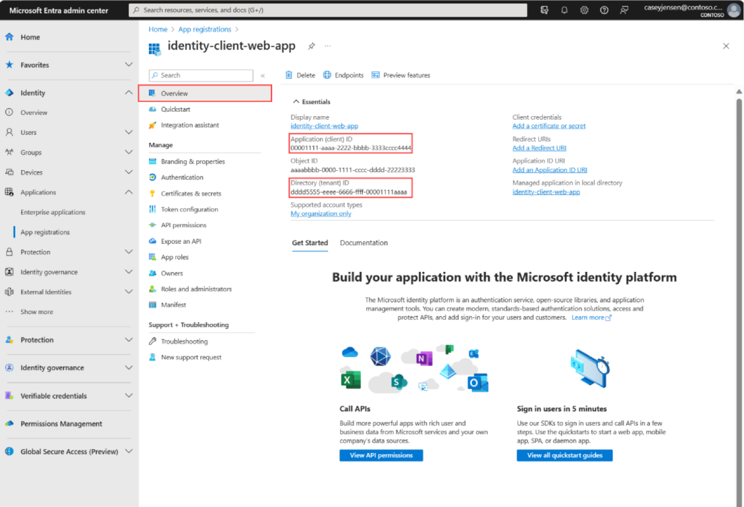
Task: Open the notifications bell icon
Action: 564,10
